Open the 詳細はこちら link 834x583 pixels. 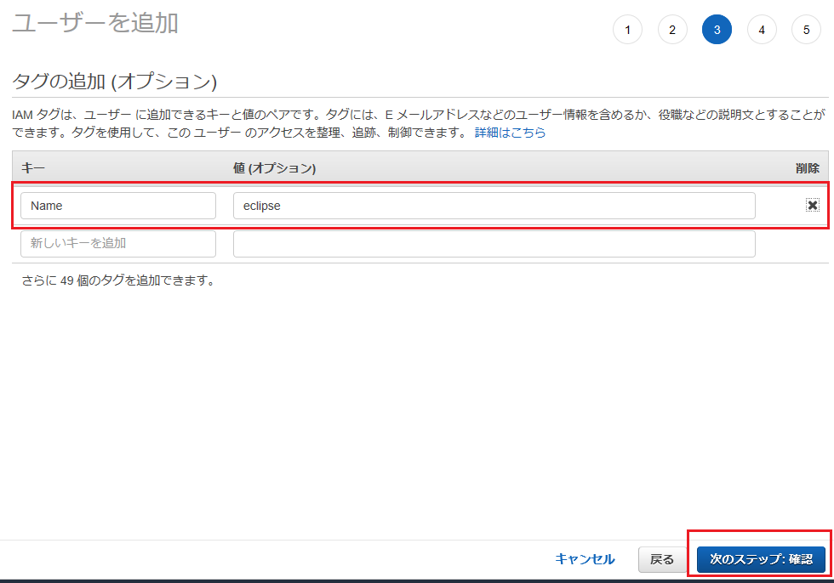tap(510, 133)
